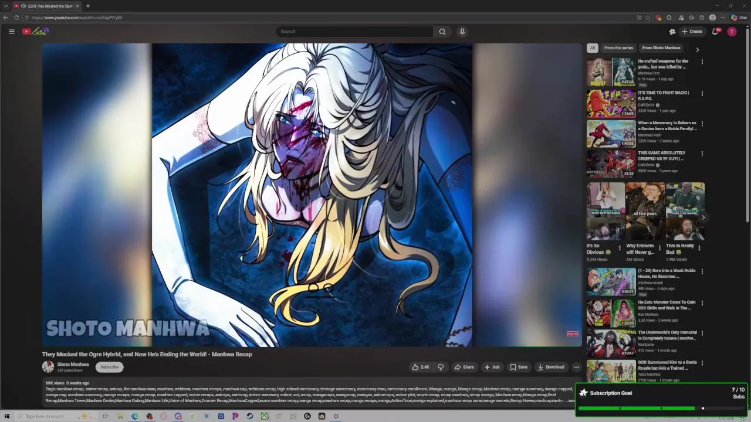Open the notifications bell
Screen dimensions: 751x422
click(715, 32)
